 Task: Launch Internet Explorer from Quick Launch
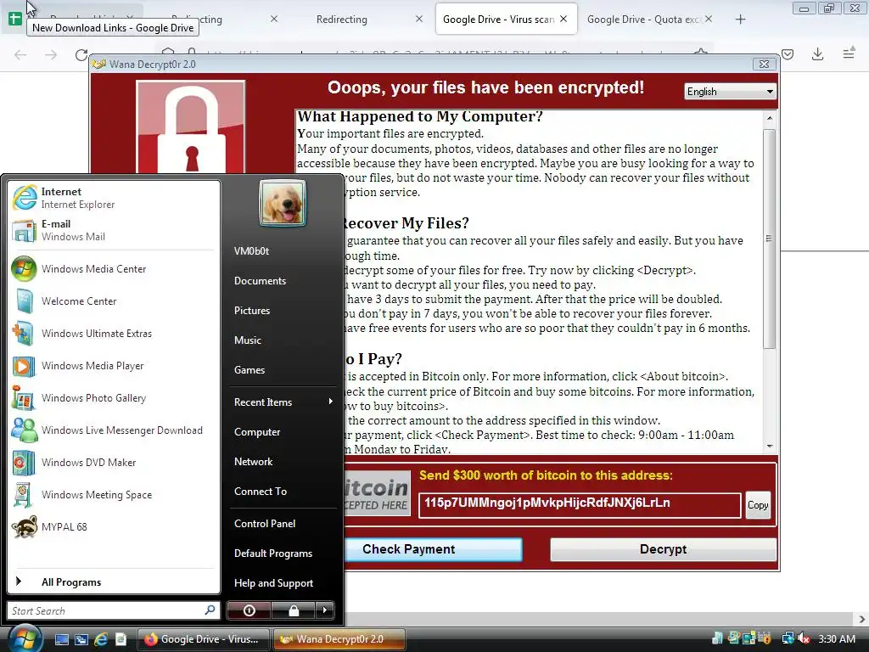[101, 639]
